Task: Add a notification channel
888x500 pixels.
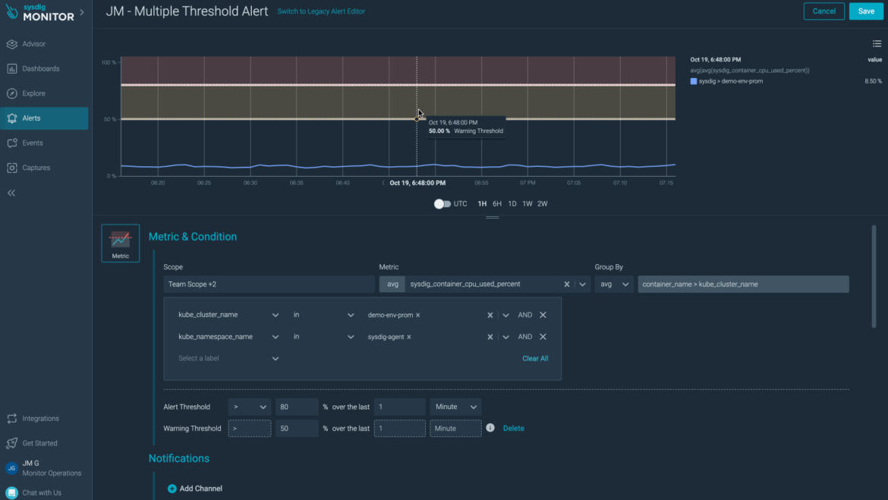Action: [x=195, y=489]
